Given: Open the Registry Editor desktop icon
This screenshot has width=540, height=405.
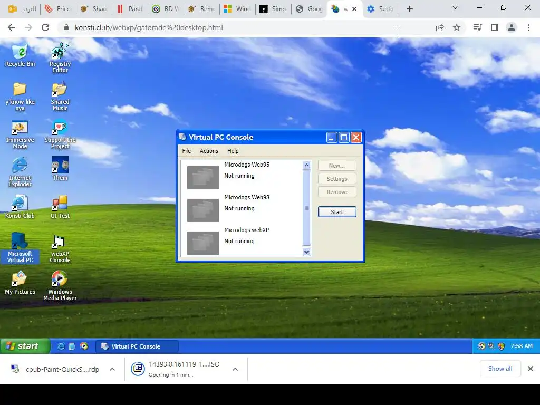Looking at the screenshot, I should point(60,58).
